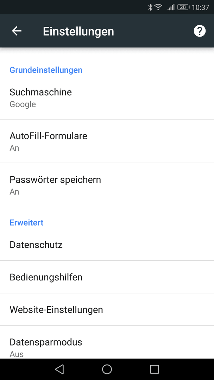Tap the Android back navigation triangle
Screen dimensions: 214x380
click(x=59, y=369)
